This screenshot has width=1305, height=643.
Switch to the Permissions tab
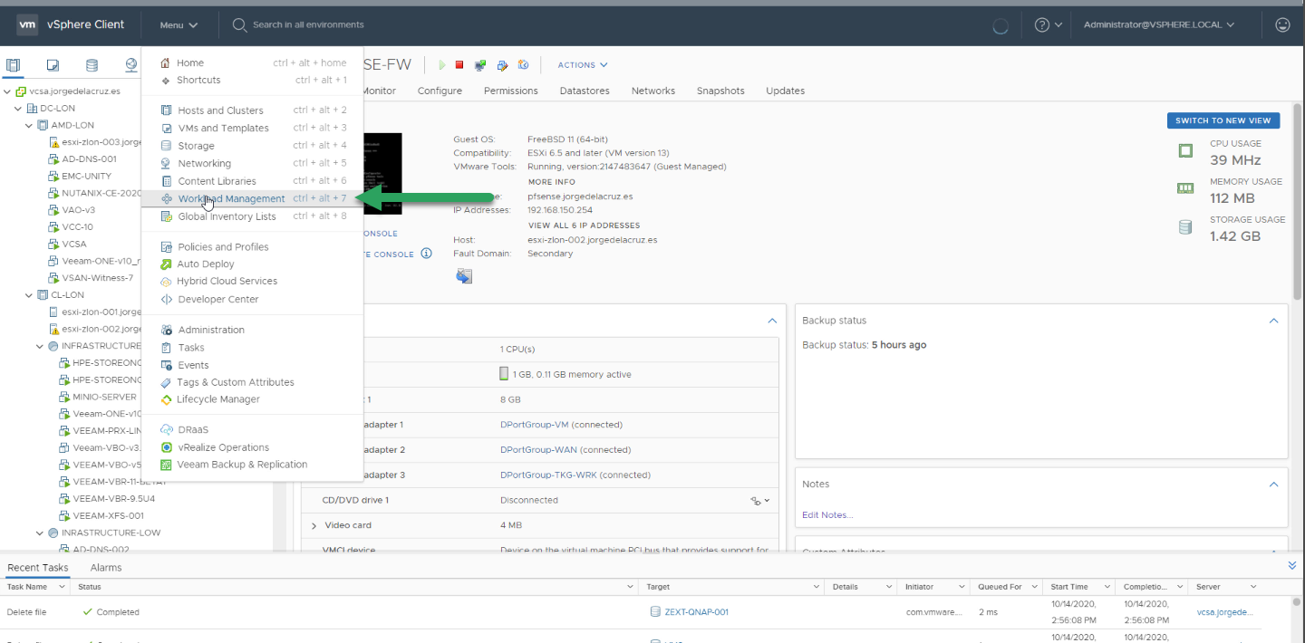(x=510, y=91)
